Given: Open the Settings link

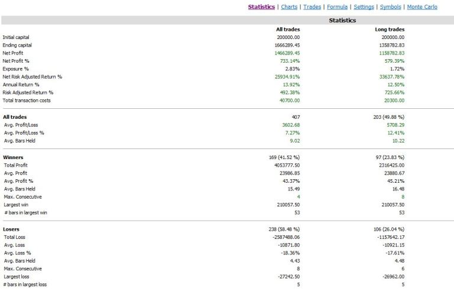Looking at the screenshot, I should click(364, 7).
